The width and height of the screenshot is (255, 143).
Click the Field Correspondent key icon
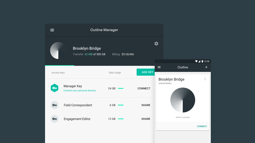click(54, 105)
